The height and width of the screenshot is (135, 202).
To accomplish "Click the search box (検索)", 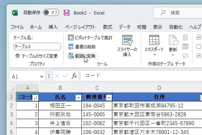I will coord(178,13).
